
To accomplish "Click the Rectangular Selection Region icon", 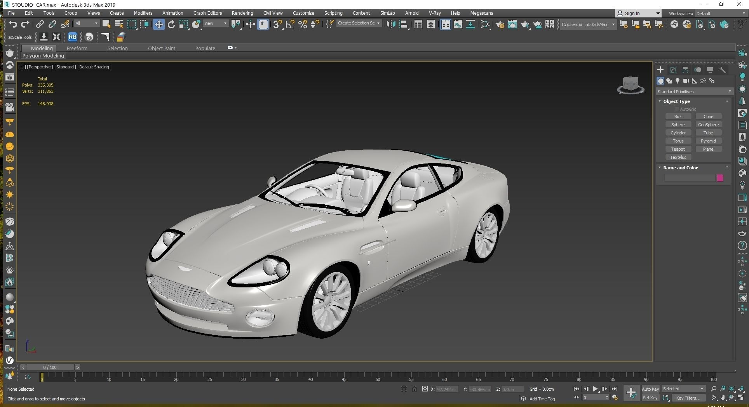I will [x=132, y=24].
